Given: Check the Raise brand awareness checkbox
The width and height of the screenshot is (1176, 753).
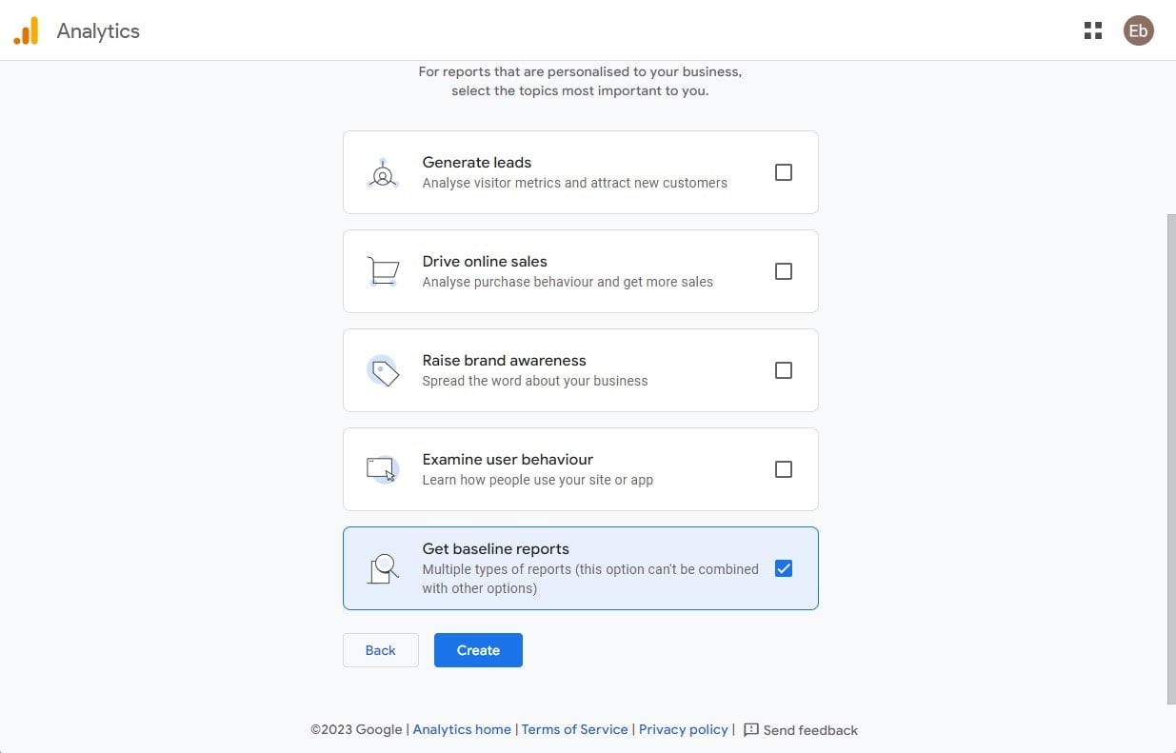Looking at the screenshot, I should point(784,370).
